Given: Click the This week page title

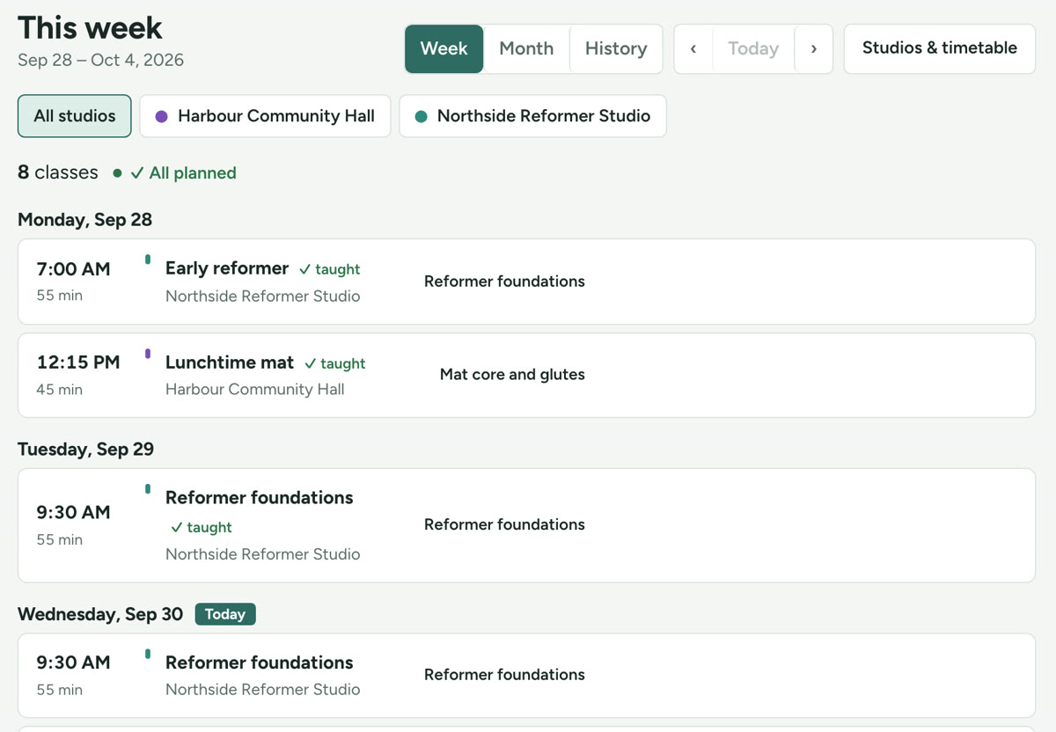Looking at the screenshot, I should tap(90, 27).
